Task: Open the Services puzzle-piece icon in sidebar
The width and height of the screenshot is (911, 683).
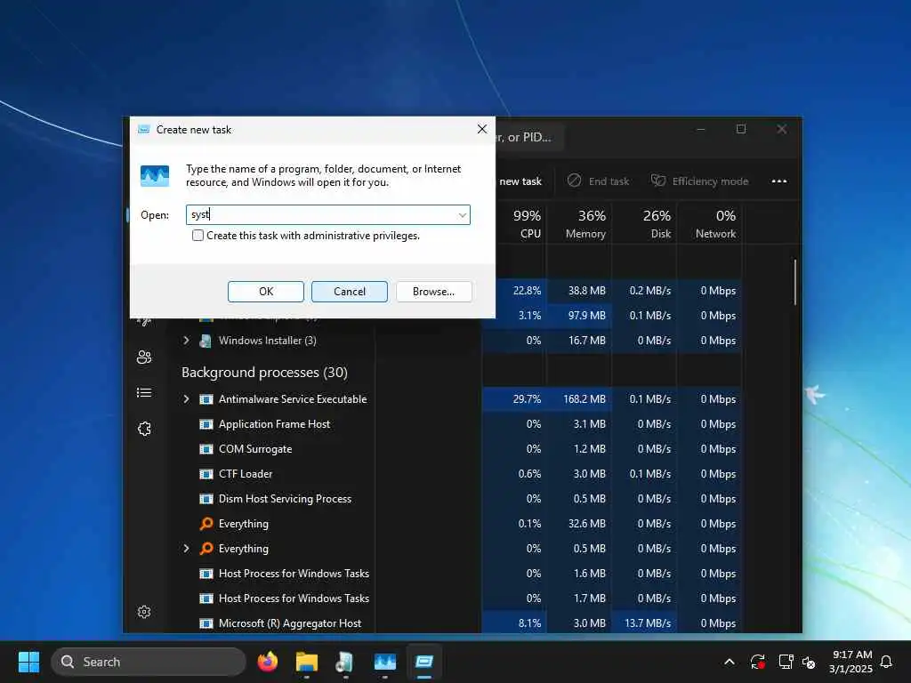Action: 144,430
